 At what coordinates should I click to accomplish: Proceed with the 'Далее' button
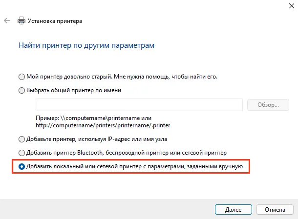click(234, 210)
